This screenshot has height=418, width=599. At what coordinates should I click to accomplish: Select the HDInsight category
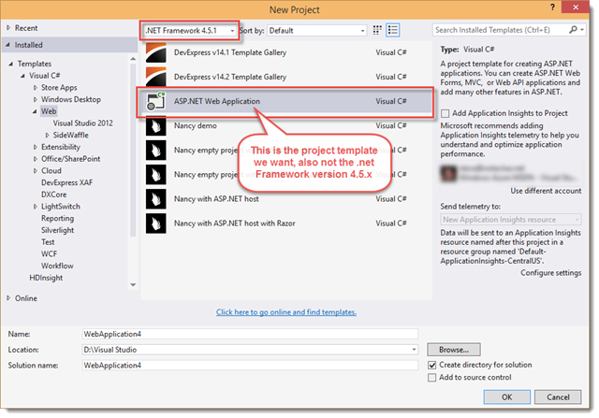tap(46, 278)
